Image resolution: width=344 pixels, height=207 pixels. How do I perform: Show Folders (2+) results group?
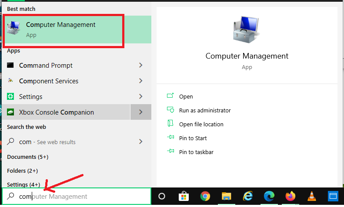[x=22, y=171]
